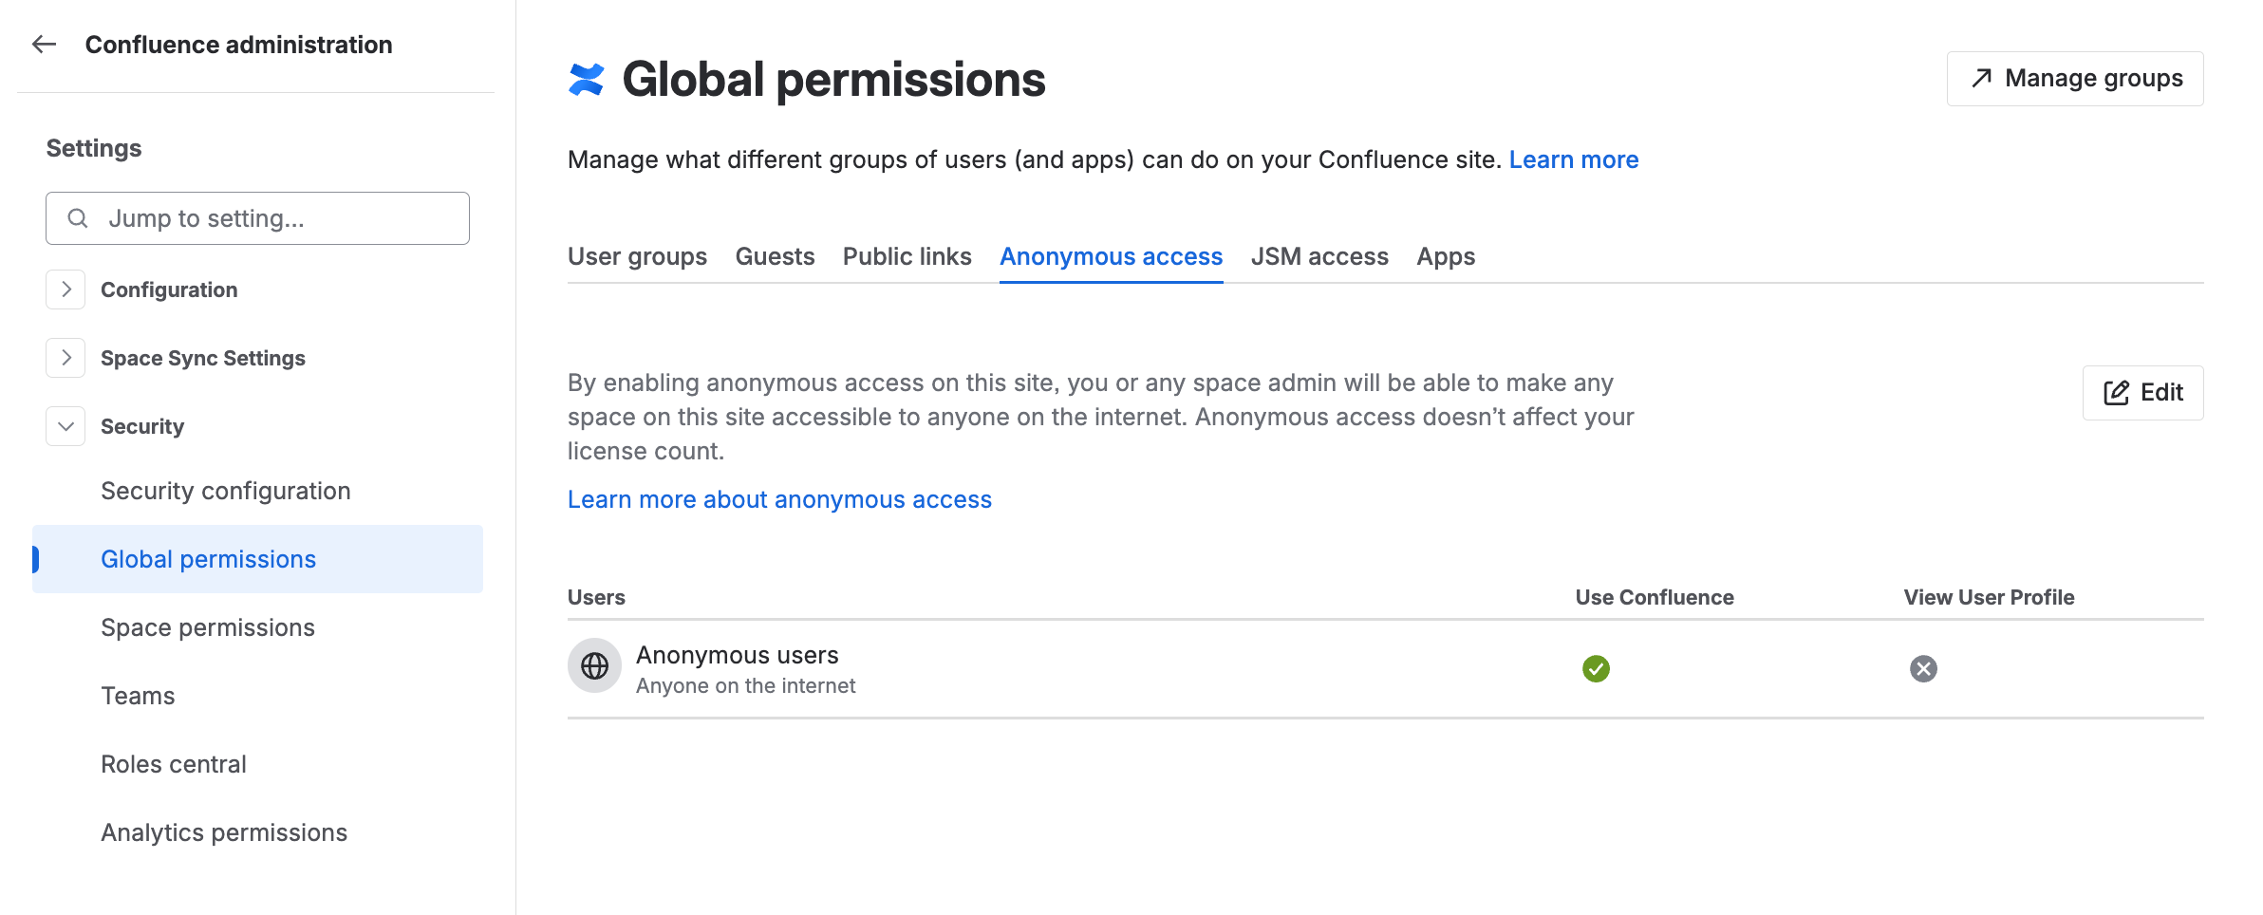The height and width of the screenshot is (915, 2263).
Task: Click the Anonymous users row name
Action: click(x=738, y=655)
